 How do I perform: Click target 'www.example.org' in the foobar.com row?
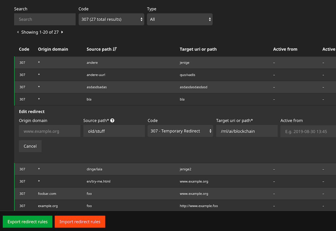[x=194, y=193]
